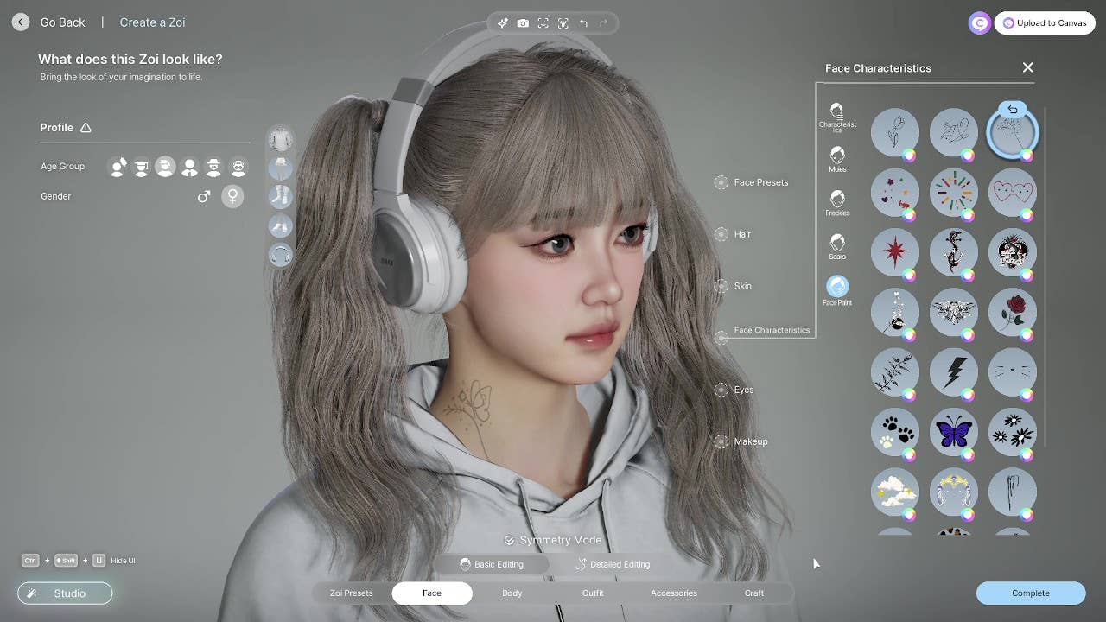The image size is (1106, 622).
Task: Click the sparkle AI icon in the top toolbar
Action: coord(502,23)
